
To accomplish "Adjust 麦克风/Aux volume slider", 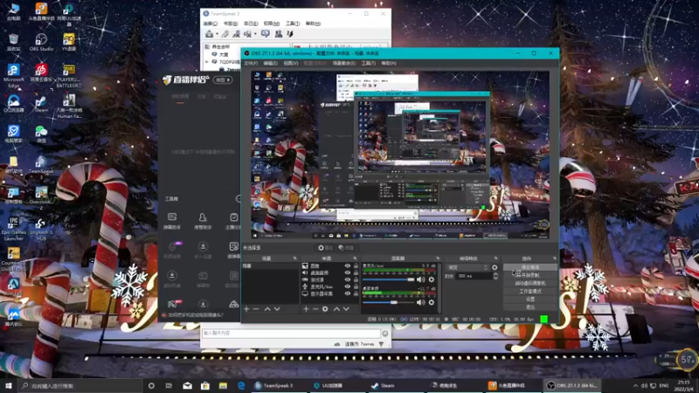I will click(x=388, y=279).
